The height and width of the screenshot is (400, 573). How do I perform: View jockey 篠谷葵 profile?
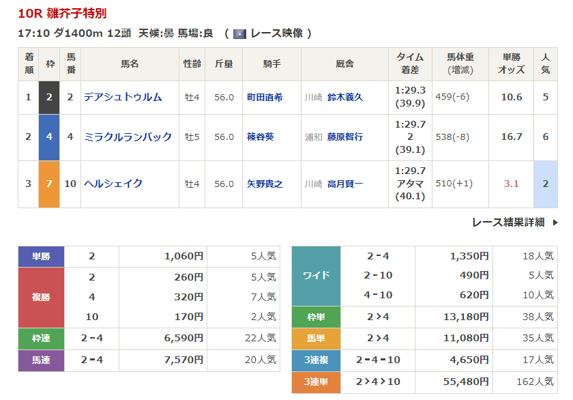click(260, 137)
